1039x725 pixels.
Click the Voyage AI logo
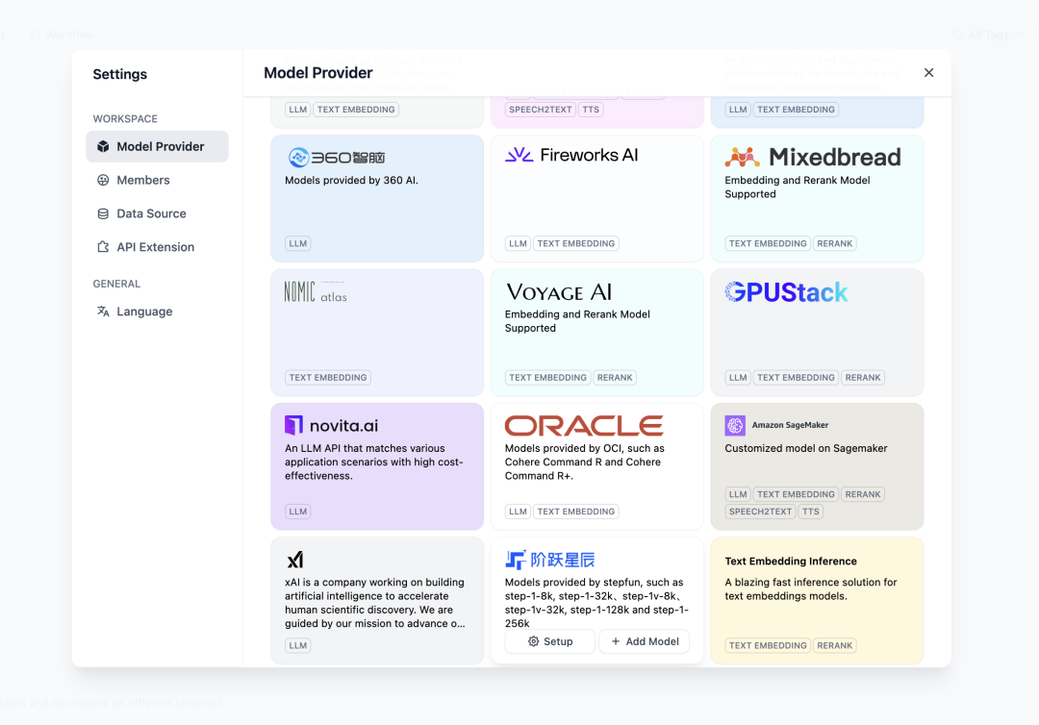coord(559,292)
